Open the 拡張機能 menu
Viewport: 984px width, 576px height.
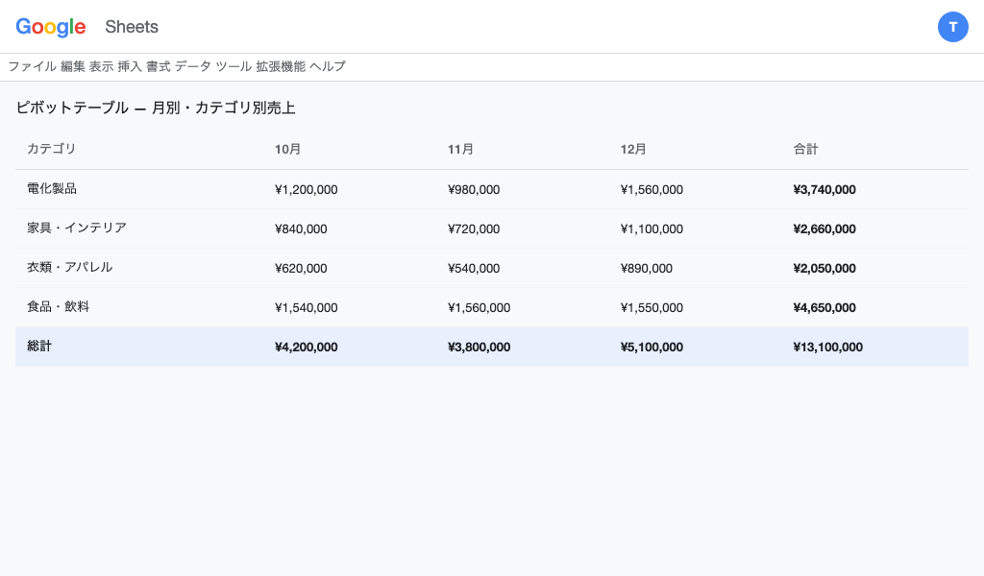click(281, 66)
